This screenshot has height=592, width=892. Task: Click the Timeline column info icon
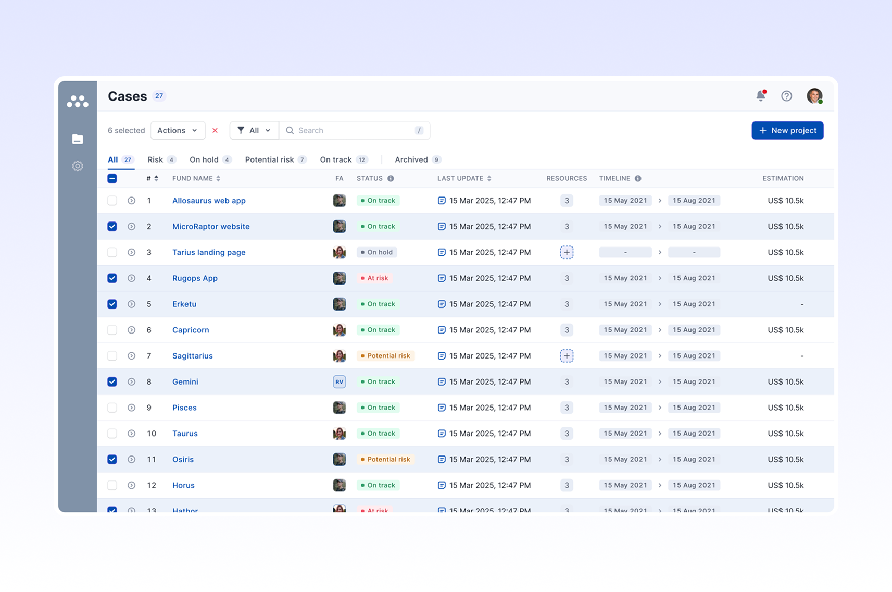638,179
